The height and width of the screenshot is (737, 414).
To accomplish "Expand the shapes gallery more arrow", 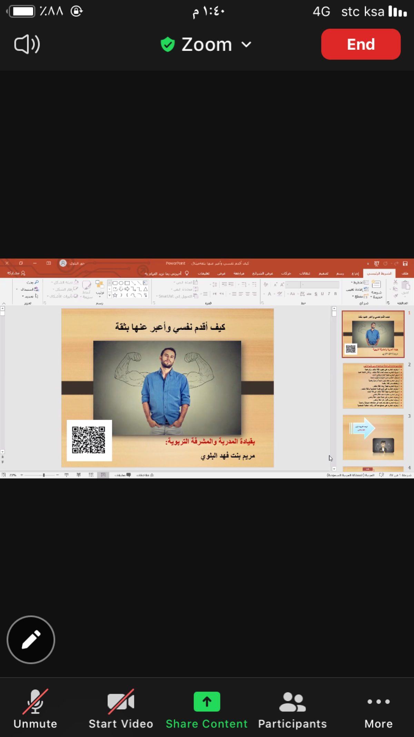I will [x=110, y=295].
